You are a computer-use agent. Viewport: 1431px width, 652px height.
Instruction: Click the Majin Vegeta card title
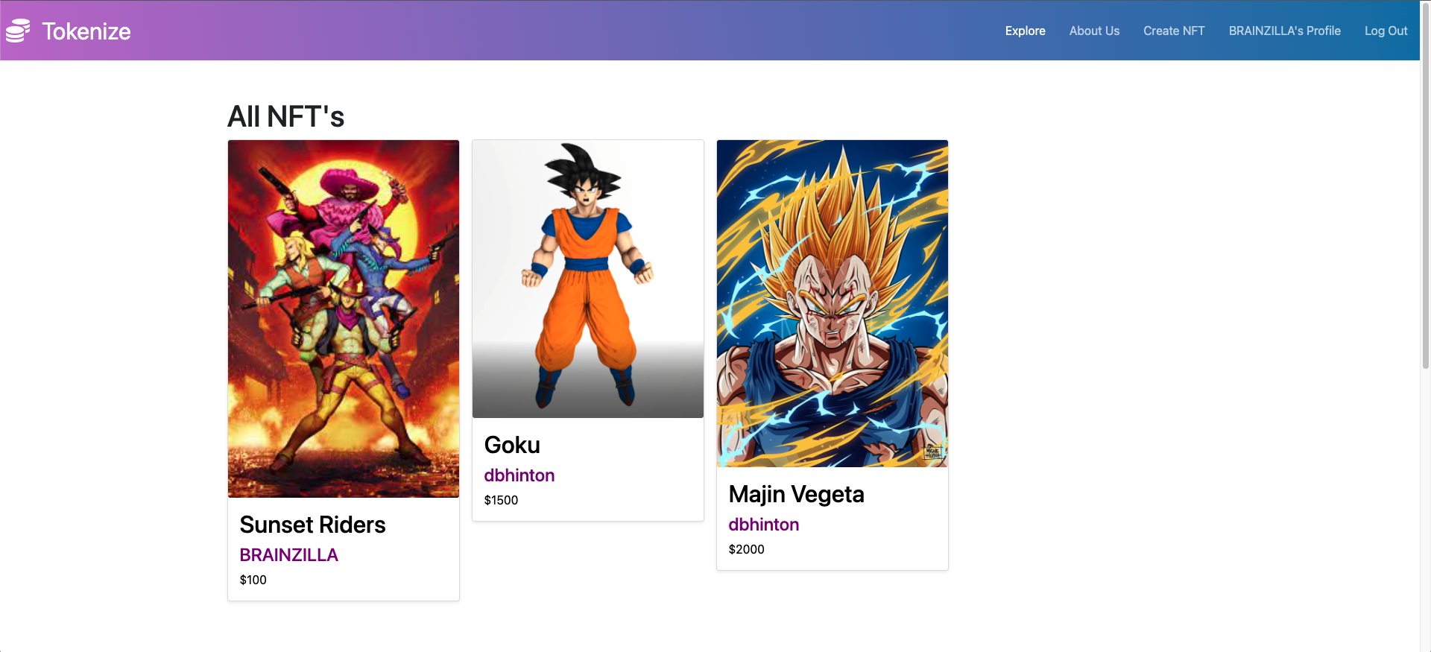click(x=796, y=494)
